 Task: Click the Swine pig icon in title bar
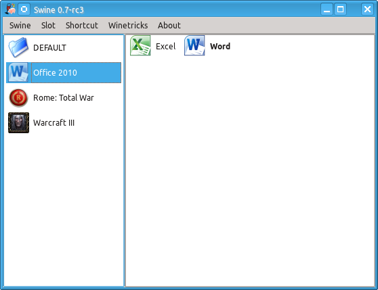(10, 9)
